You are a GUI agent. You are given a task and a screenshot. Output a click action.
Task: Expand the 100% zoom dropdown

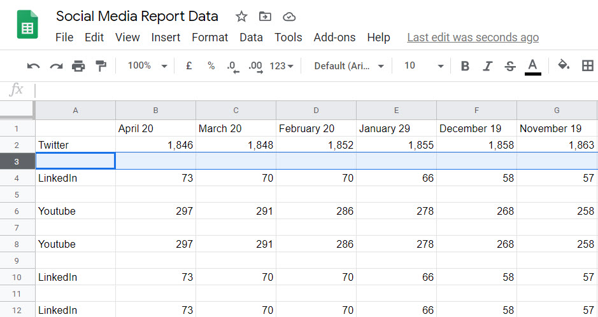pyautogui.click(x=148, y=66)
